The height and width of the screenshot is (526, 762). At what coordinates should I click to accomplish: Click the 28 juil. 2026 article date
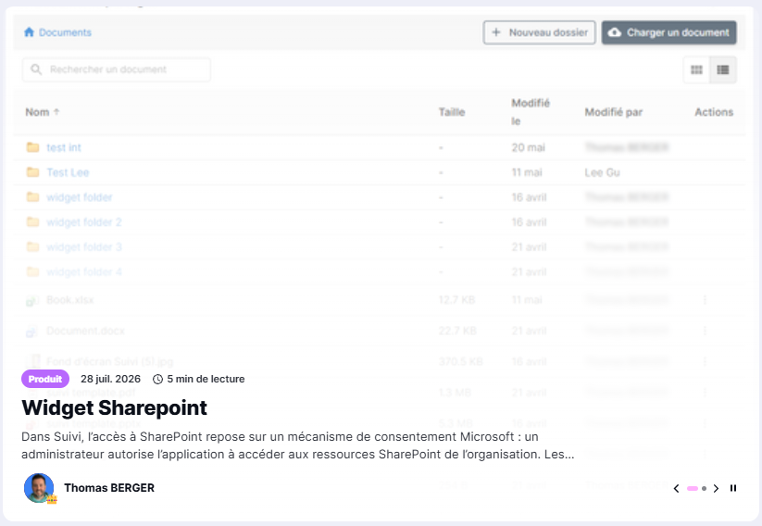[x=110, y=379]
